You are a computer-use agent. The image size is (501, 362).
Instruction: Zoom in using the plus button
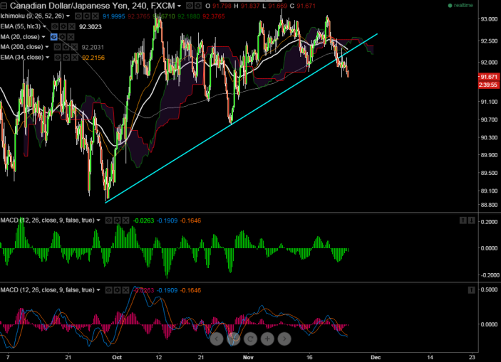(x=267, y=339)
